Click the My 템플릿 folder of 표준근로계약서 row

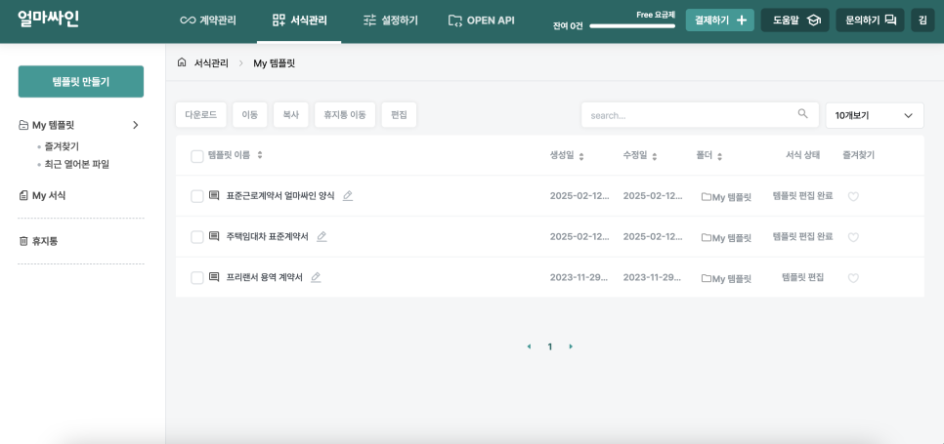[727, 197]
